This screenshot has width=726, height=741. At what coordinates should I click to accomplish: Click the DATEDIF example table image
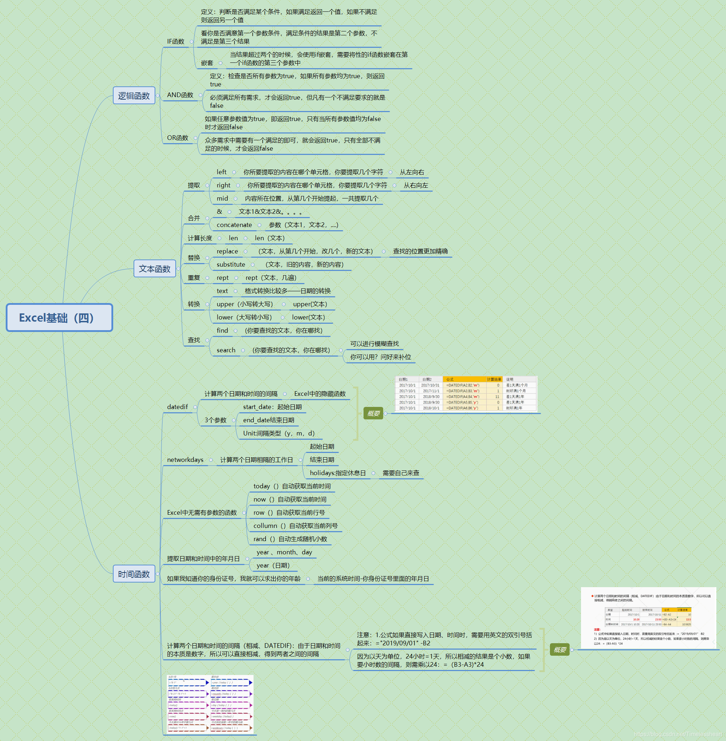tap(466, 394)
